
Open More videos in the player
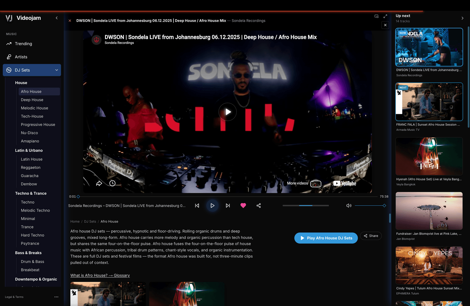[x=304, y=183]
